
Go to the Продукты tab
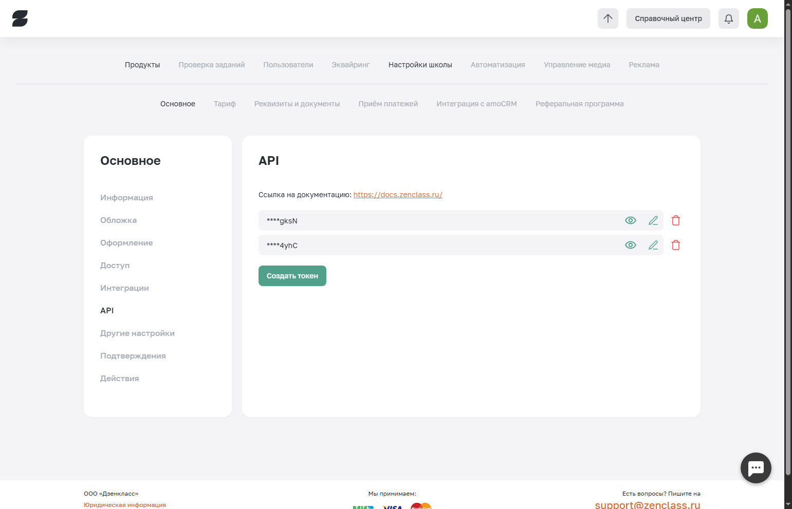pyautogui.click(x=142, y=65)
